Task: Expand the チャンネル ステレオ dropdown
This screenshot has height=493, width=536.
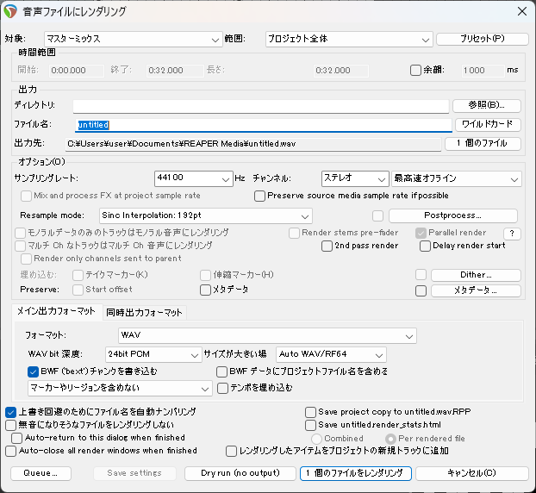Action: [354, 178]
